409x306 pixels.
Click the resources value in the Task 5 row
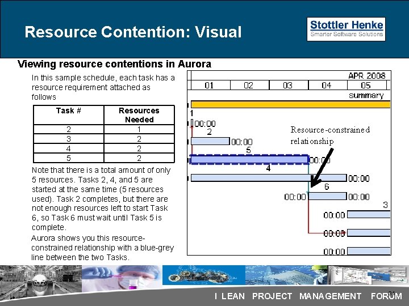(x=139, y=158)
